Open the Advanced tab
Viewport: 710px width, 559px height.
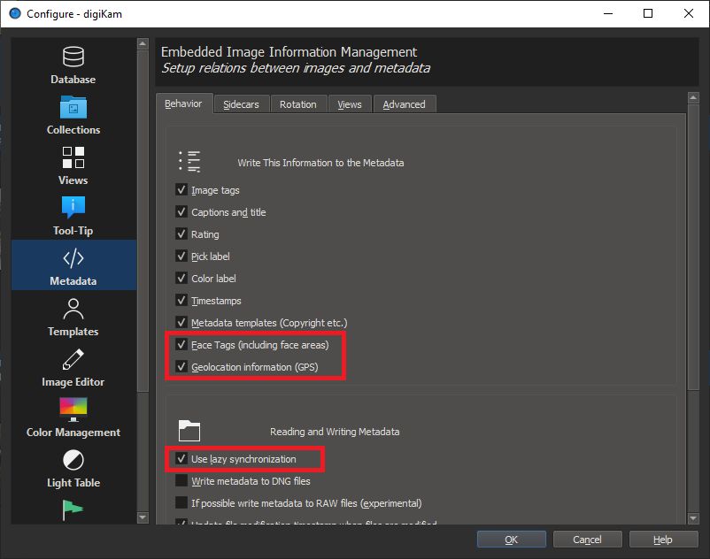(404, 104)
